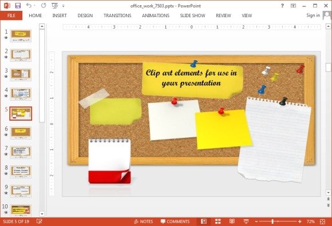Click the zoom slider handle
This screenshot has width=332, height=226.
pos(272,221)
